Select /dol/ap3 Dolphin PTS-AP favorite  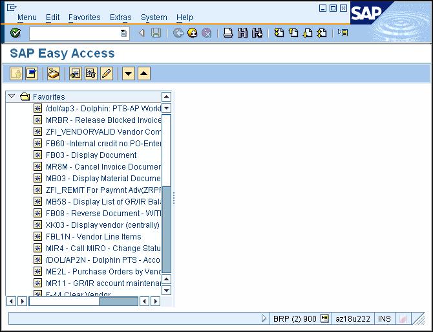point(103,109)
